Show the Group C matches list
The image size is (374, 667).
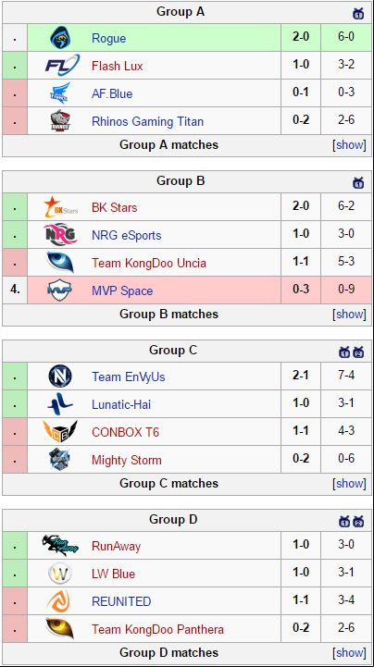(349, 483)
